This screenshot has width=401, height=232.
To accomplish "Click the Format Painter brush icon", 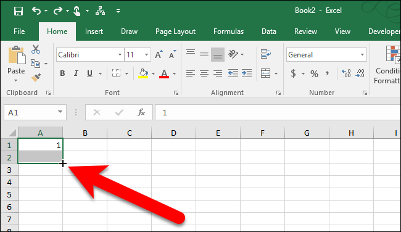I will tap(36, 78).
